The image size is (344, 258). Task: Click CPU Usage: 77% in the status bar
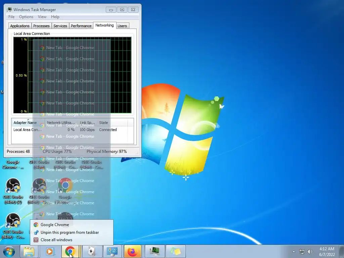click(57, 152)
